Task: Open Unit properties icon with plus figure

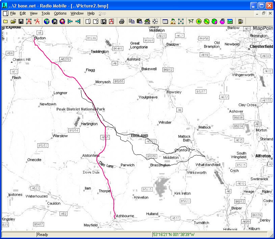Action: tap(37, 21)
